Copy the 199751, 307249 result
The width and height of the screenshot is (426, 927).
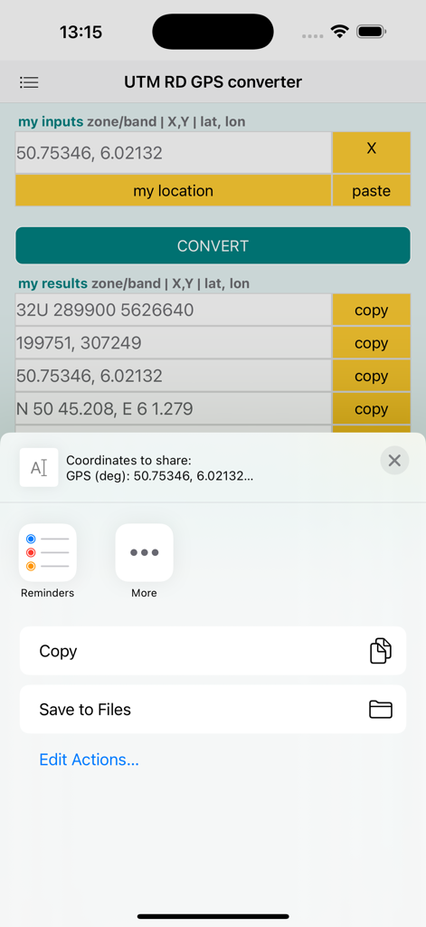[x=371, y=343]
